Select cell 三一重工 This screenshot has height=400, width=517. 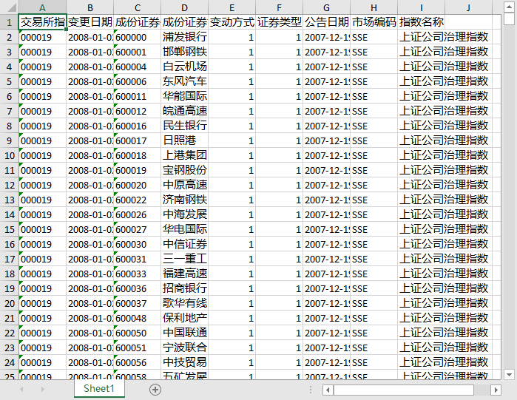click(x=184, y=259)
